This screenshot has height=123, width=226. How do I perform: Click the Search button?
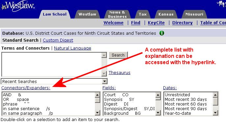click(x=118, y=55)
